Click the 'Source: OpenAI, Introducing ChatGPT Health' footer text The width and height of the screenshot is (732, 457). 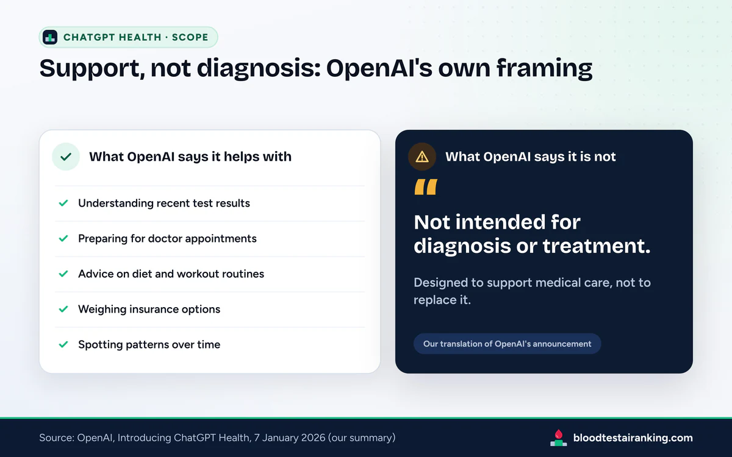(x=218, y=438)
